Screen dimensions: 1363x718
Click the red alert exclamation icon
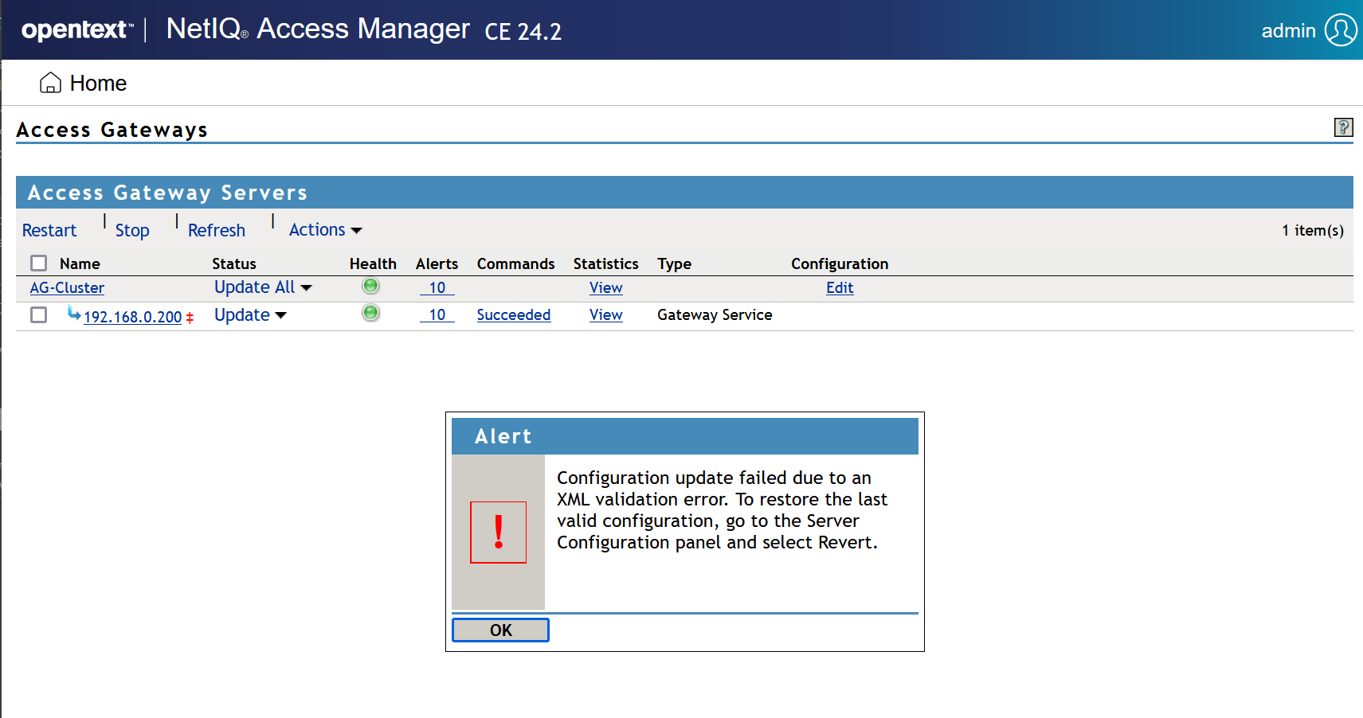click(498, 533)
